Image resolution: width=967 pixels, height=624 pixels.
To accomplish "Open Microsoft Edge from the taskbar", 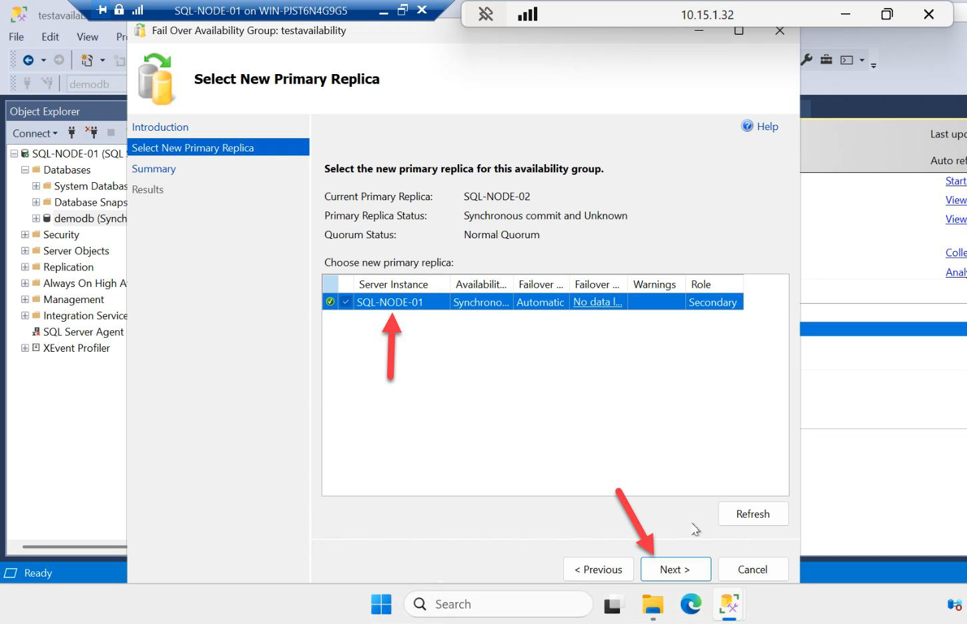I will pos(691,604).
